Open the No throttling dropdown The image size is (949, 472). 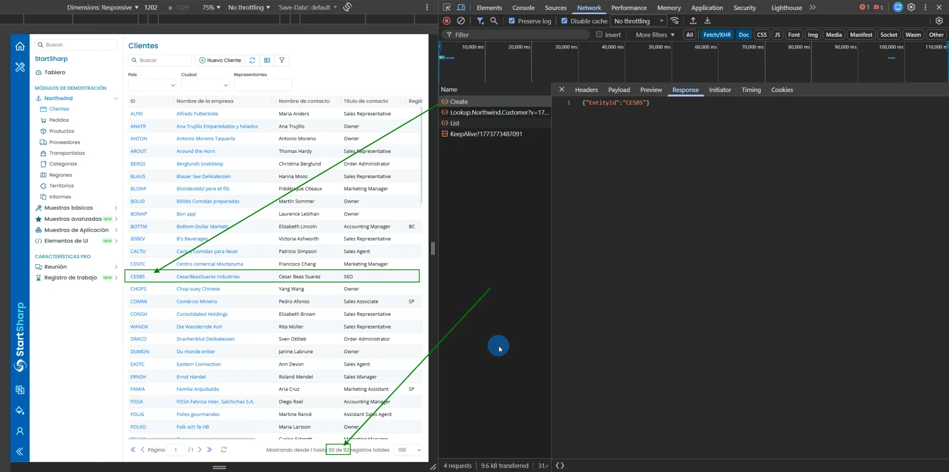[x=638, y=20]
